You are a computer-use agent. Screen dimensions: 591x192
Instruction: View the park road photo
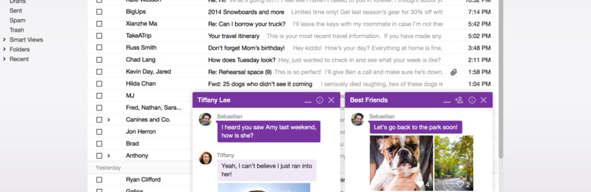click(x=454, y=163)
